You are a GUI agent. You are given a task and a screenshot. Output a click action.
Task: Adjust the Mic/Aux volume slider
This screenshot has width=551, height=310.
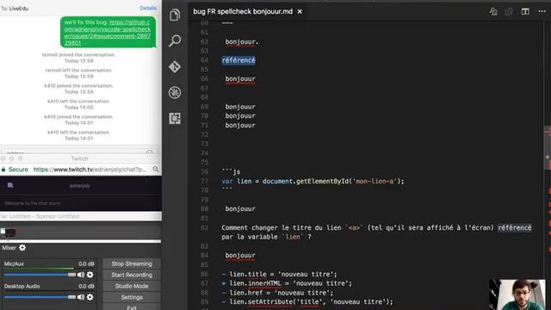coord(40,275)
